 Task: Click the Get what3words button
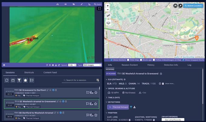click(x=173, y=120)
